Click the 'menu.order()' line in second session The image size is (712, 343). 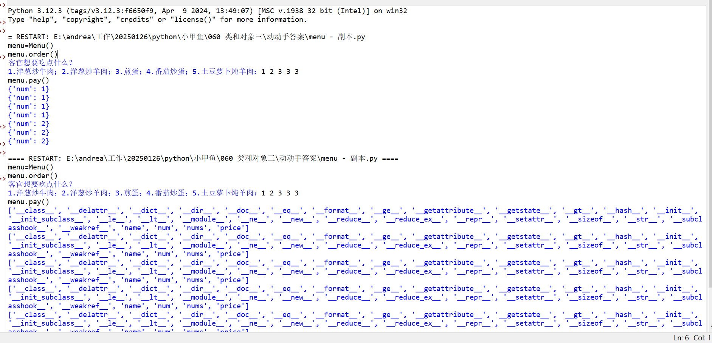[x=33, y=176]
